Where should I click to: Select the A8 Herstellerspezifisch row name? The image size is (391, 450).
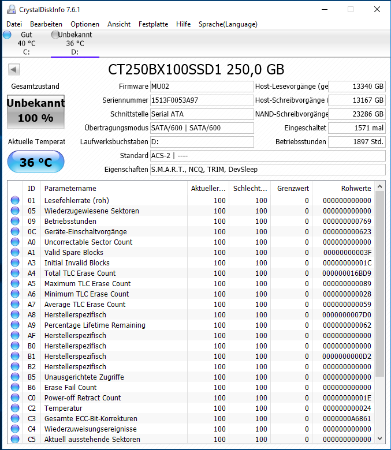pos(75,314)
